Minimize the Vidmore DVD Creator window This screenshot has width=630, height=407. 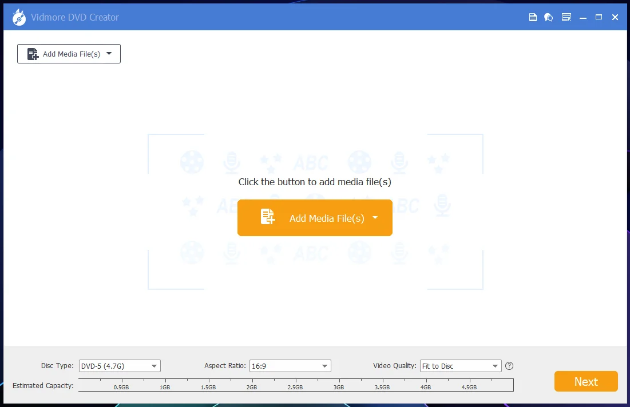pos(583,17)
